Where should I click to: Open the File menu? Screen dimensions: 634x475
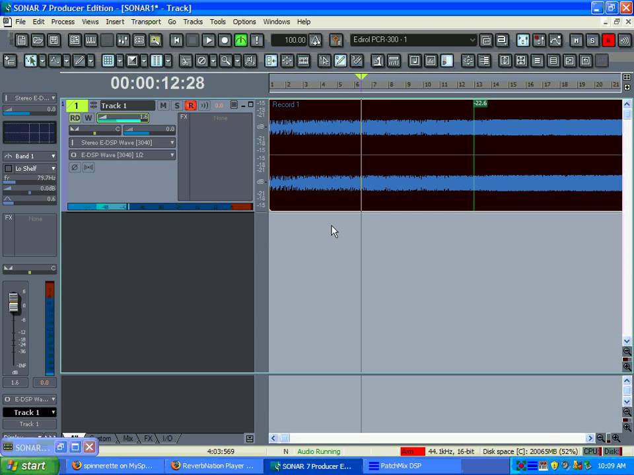(20, 22)
